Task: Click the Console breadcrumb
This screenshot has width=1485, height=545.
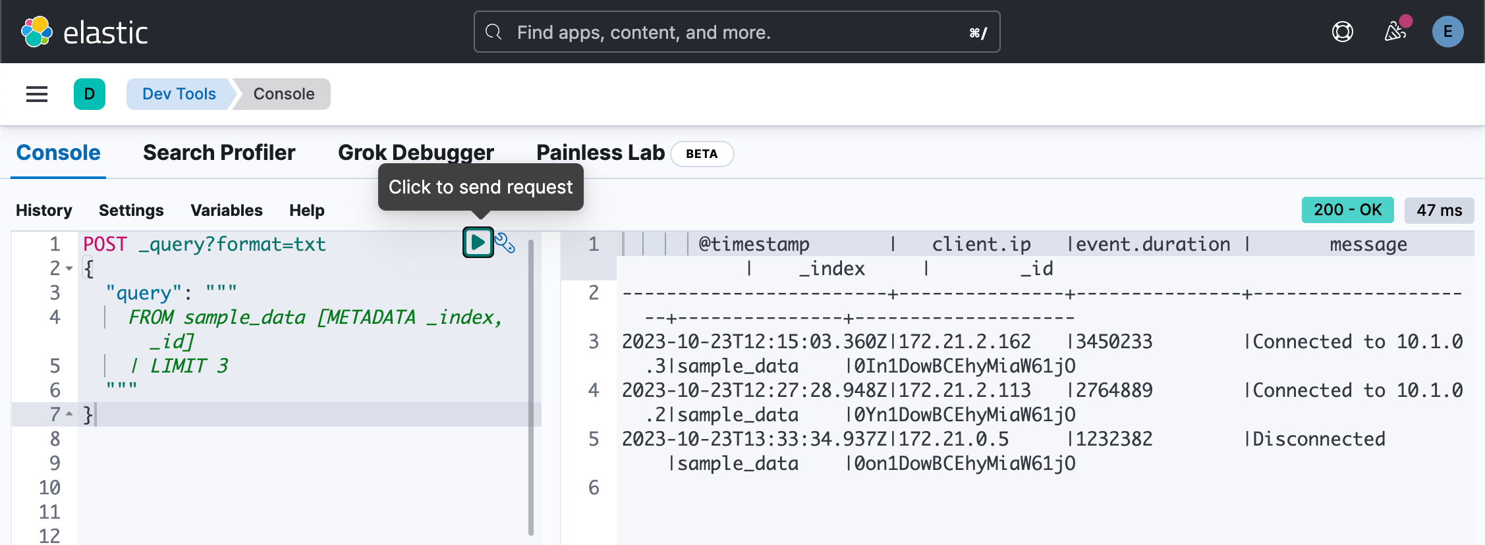Action: click(284, 94)
